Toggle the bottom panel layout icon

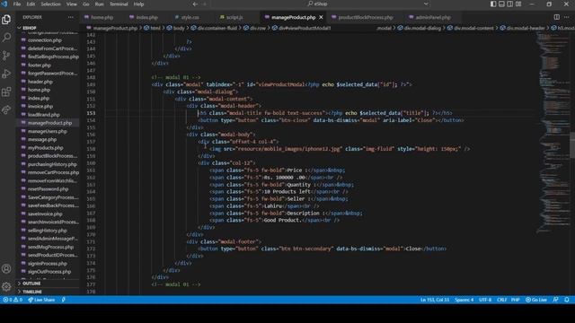[501, 4]
